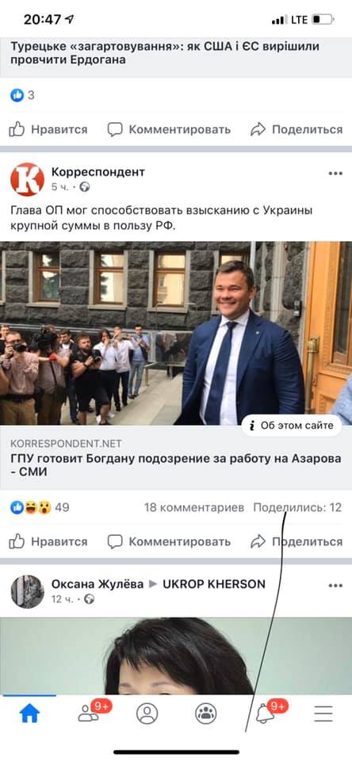Open the UKROP KHERSON group link
352x761 pixels.
tap(214, 584)
